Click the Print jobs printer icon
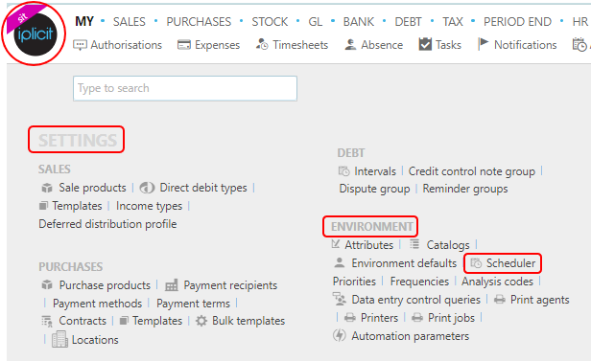Screen dimensions: 591x361 [417, 318]
